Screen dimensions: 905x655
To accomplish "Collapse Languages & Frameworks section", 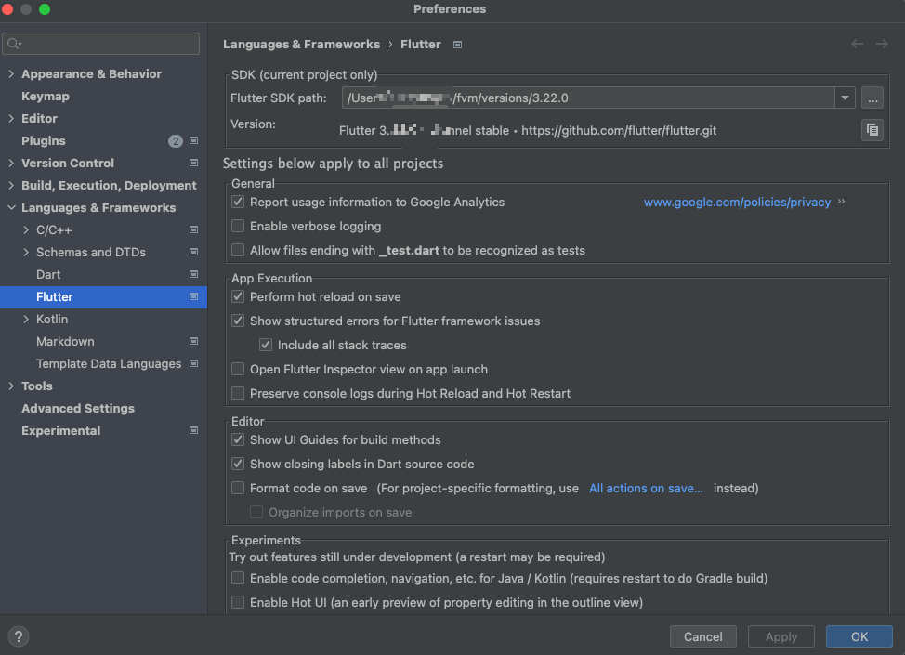I will [x=11, y=208].
